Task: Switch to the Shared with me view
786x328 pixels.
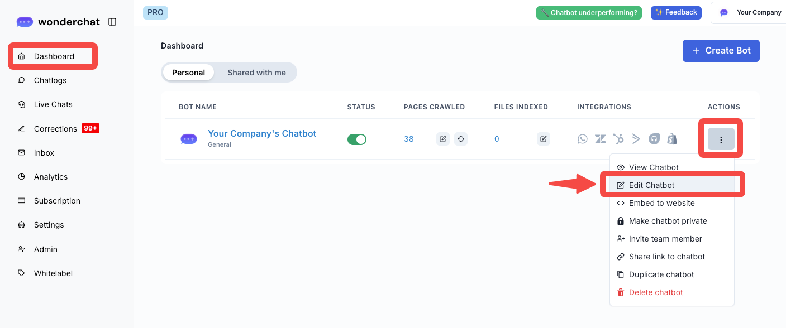Action: coord(256,73)
